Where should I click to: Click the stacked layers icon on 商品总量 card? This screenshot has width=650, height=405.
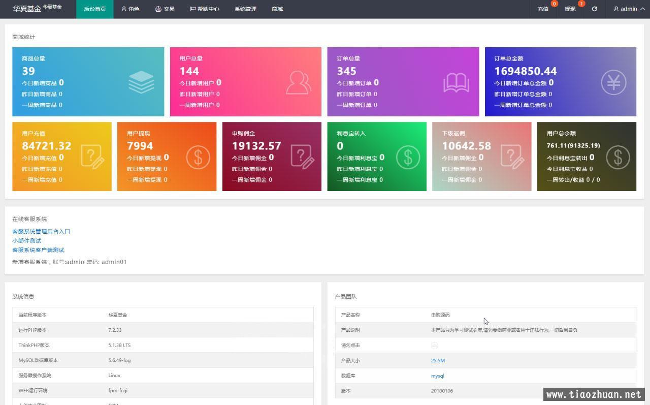pos(141,82)
